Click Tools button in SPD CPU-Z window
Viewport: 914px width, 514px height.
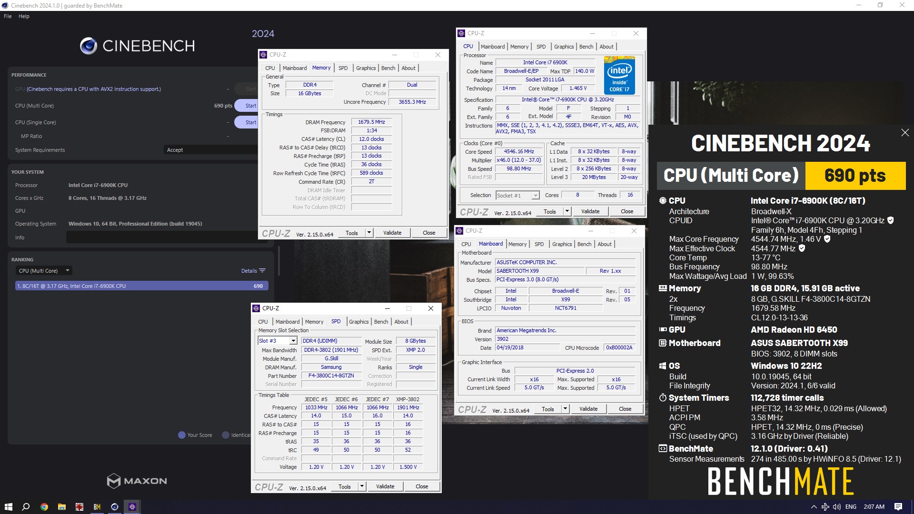click(x=345, y=486)
